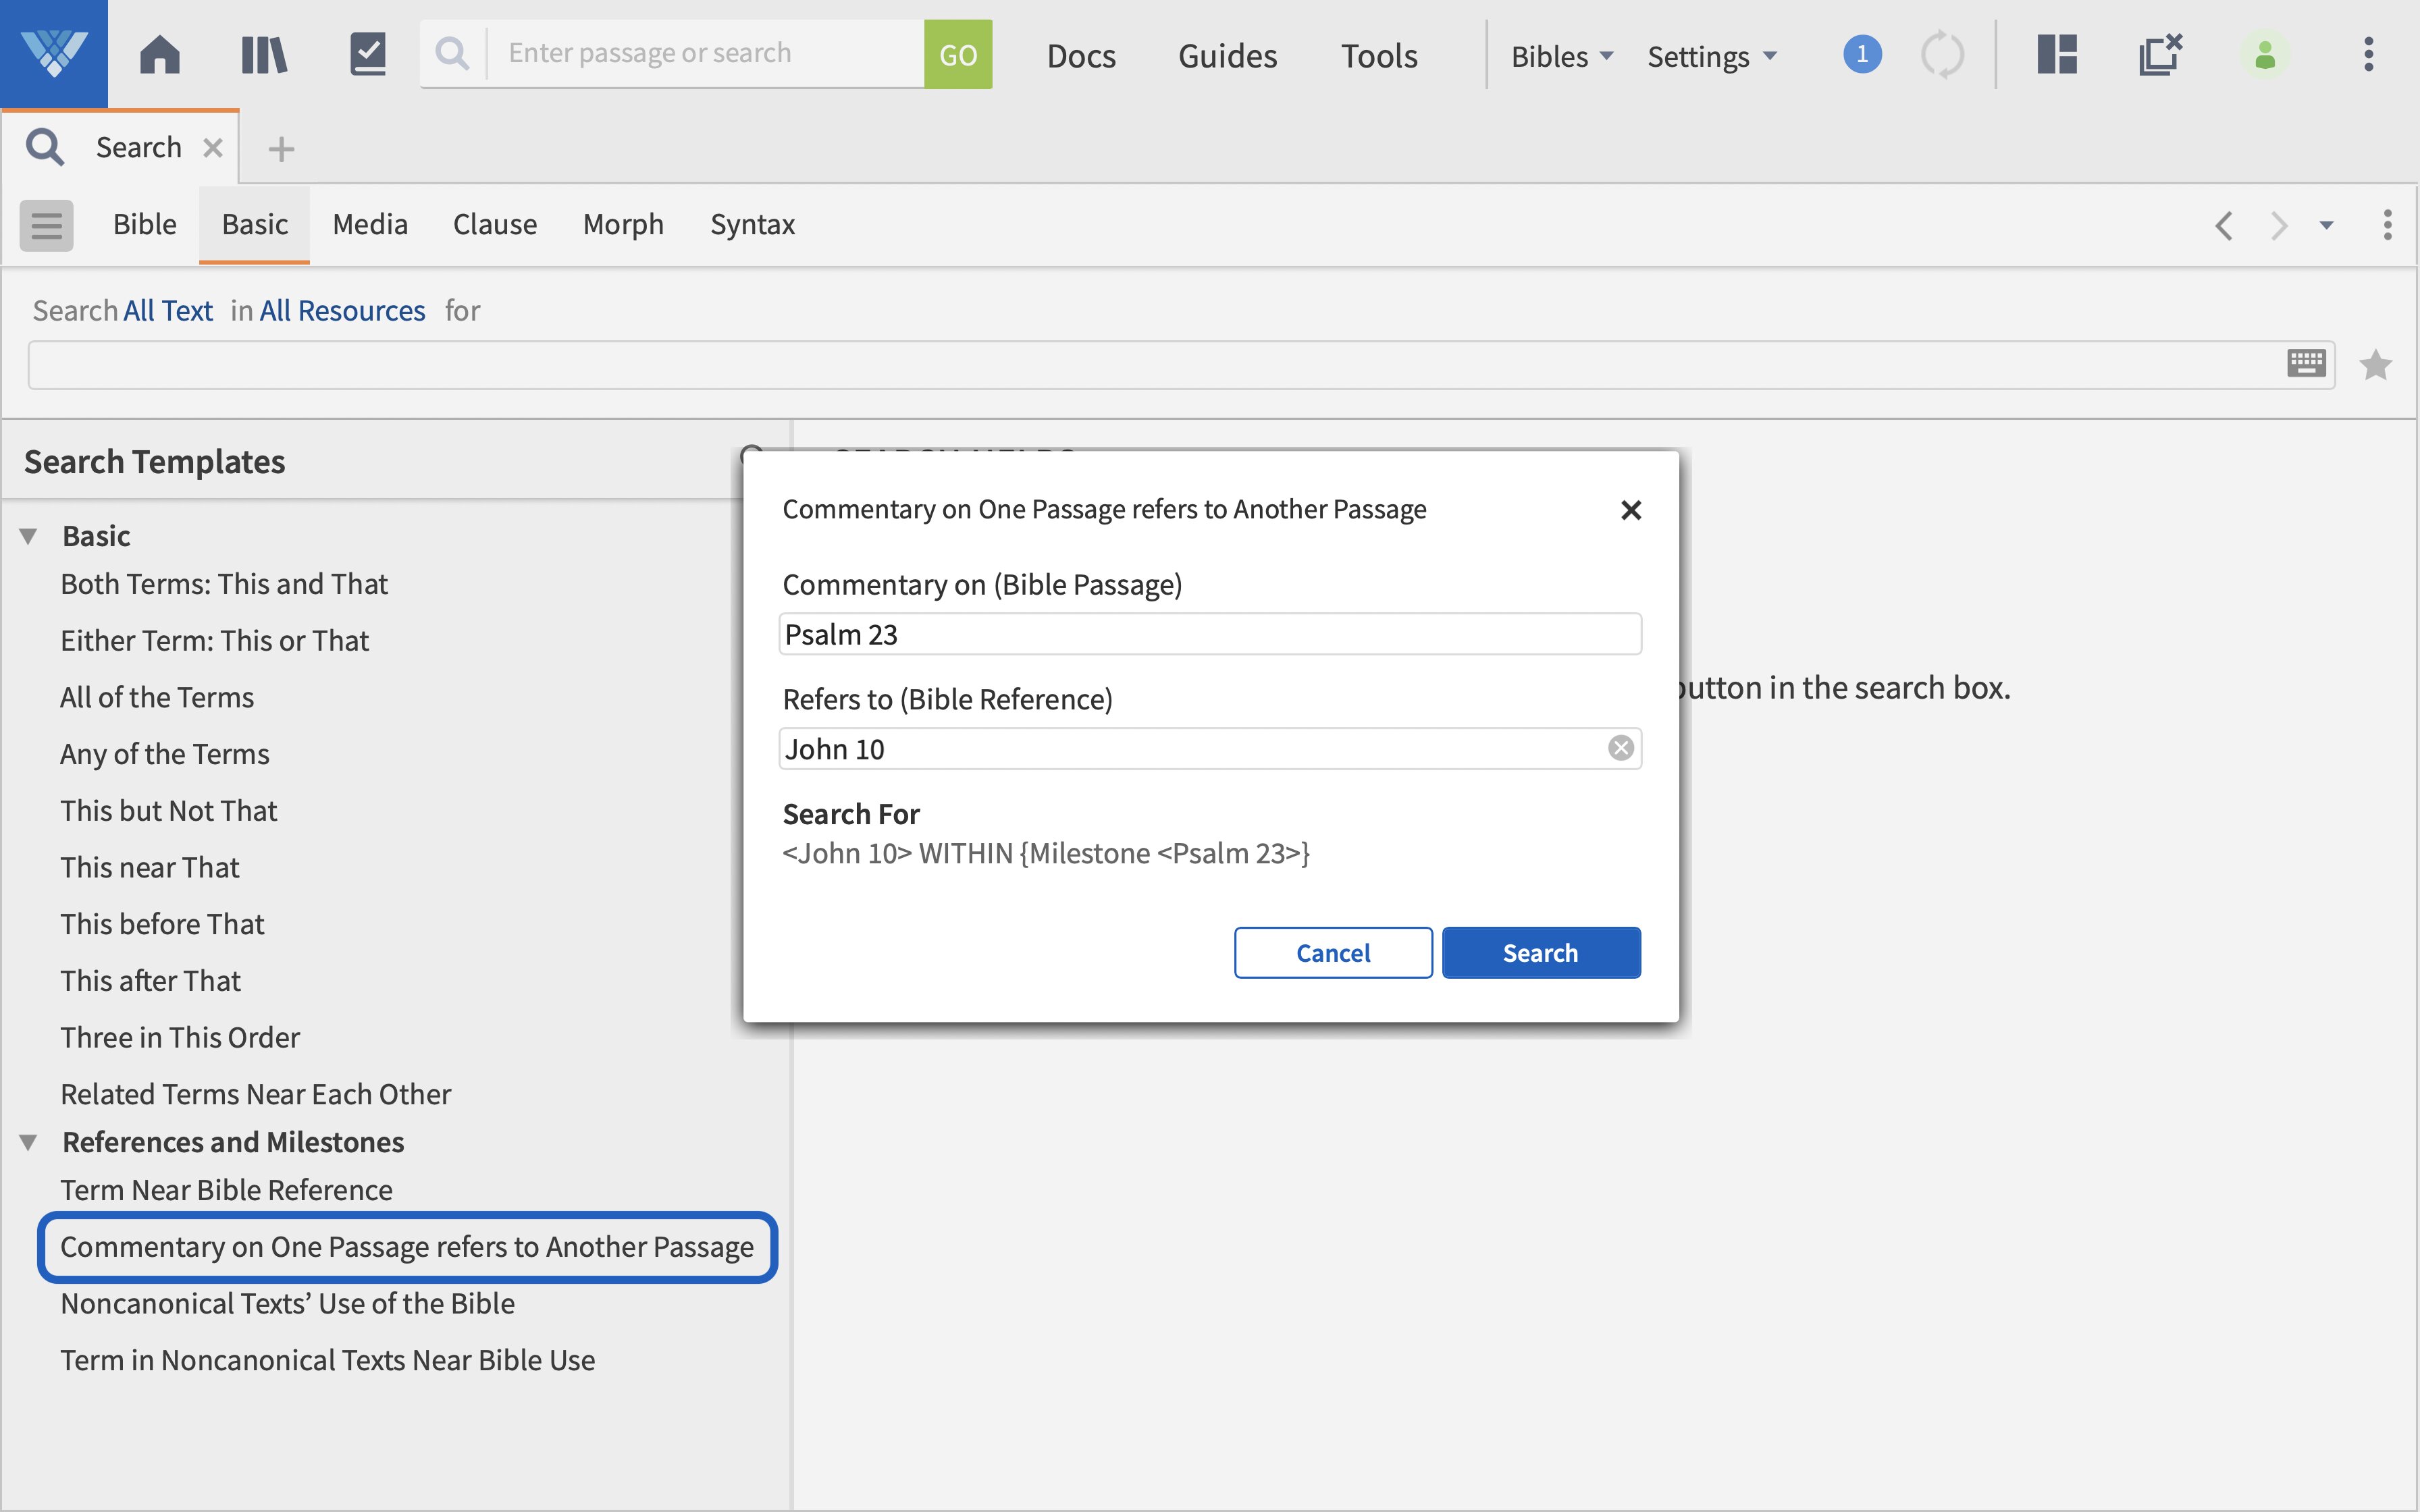Favorite this search with star icon
The width and height of the screenshot is (2420, 1512).
click(x=2375, y=365)
